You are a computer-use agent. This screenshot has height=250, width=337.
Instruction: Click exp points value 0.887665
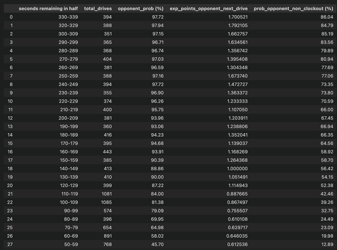coord(237,194)
